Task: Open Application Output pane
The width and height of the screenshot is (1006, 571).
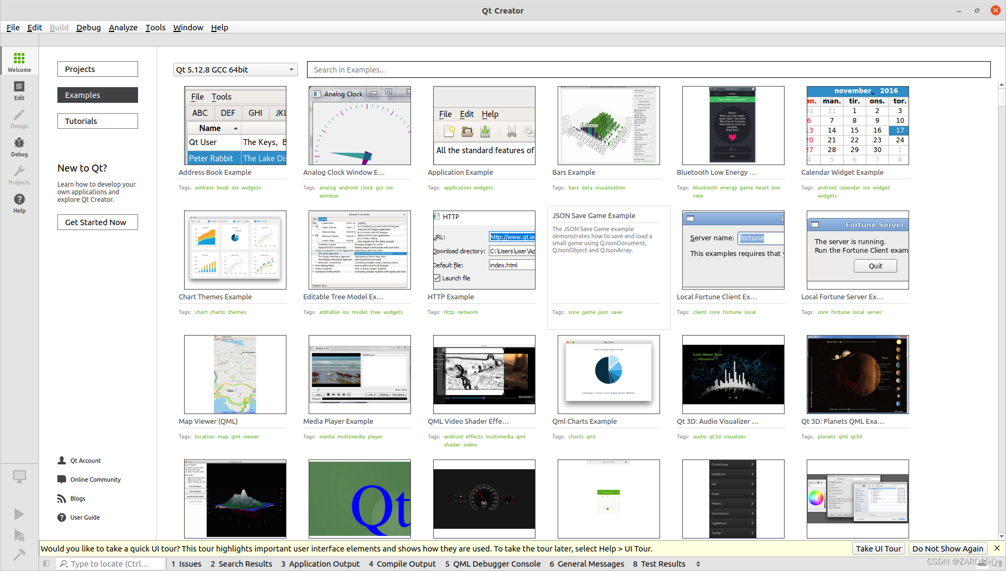Action: point(320,563)
